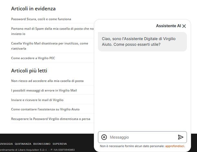The width and height of the screenshot is (197, 152).
Task: Go to SUPEREVA footer link
Action: coord(60,144)
